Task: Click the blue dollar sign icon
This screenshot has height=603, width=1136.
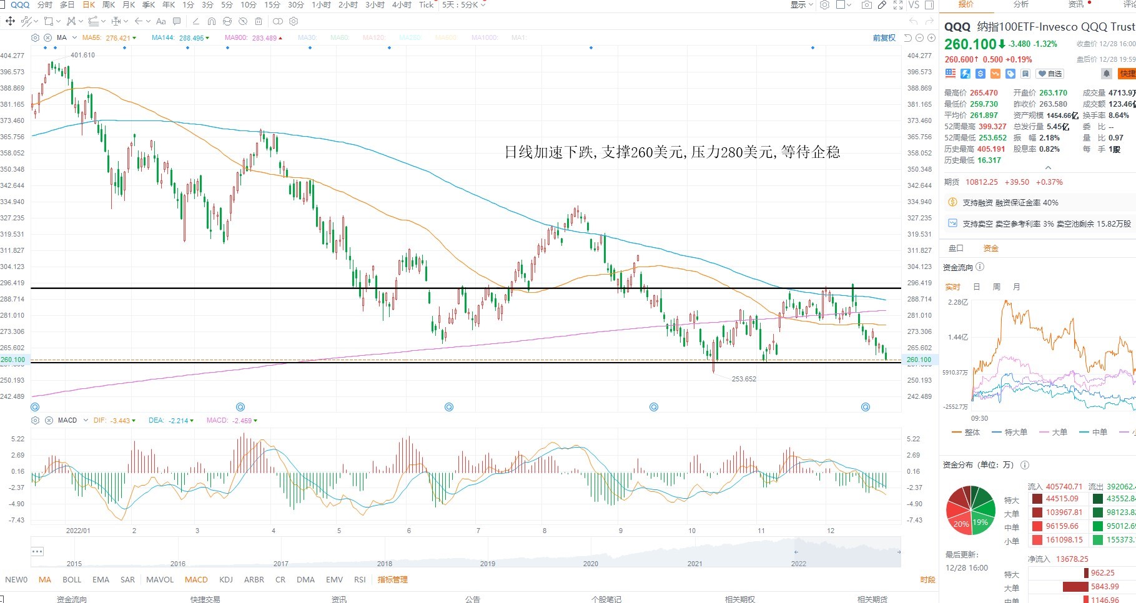Action: 980,74
